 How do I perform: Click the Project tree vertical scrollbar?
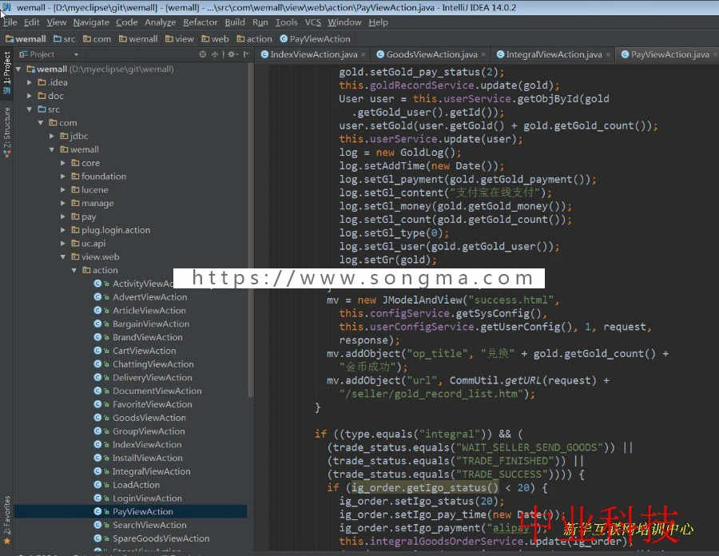point(250,229)
